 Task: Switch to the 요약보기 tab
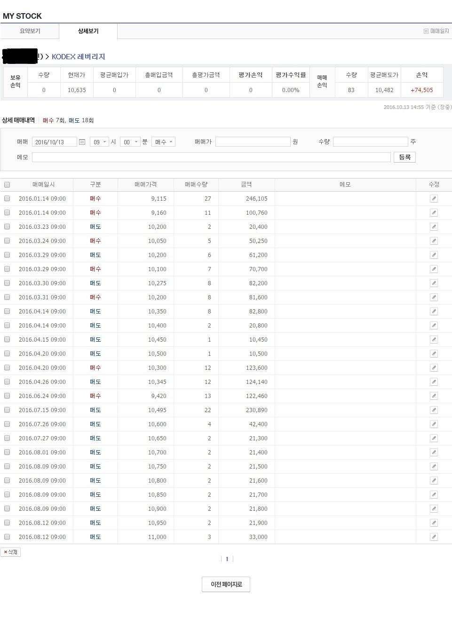pos(30,31)
